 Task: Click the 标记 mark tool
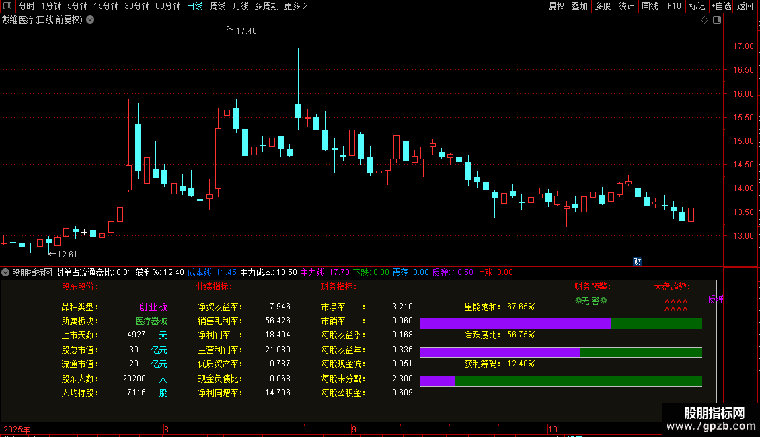pos(697,6)
